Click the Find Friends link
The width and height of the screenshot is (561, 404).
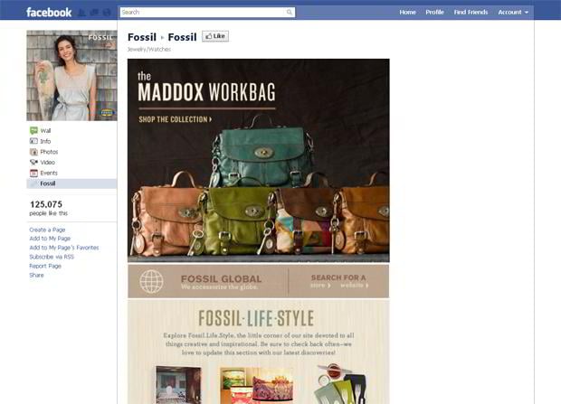pos(471,12)
